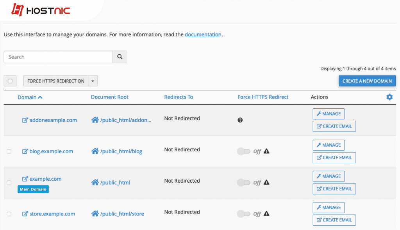Toggle Force HTTPS Redirect for store.example.com

pyautogui.click(x=244, y=214)
